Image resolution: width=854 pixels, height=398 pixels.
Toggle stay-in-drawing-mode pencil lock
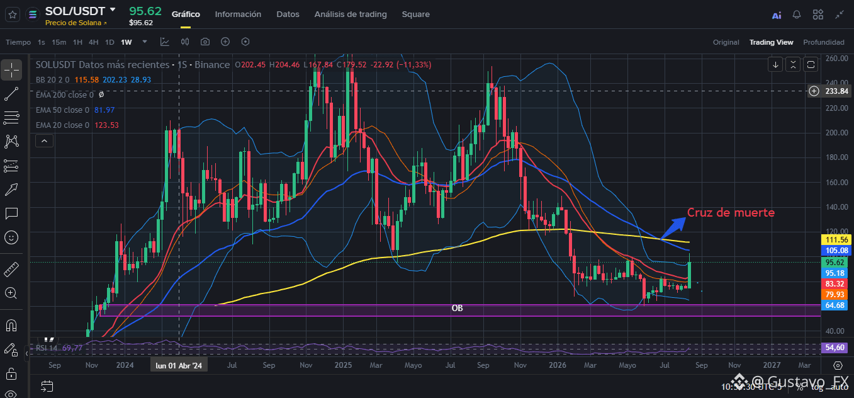(11, 350)
